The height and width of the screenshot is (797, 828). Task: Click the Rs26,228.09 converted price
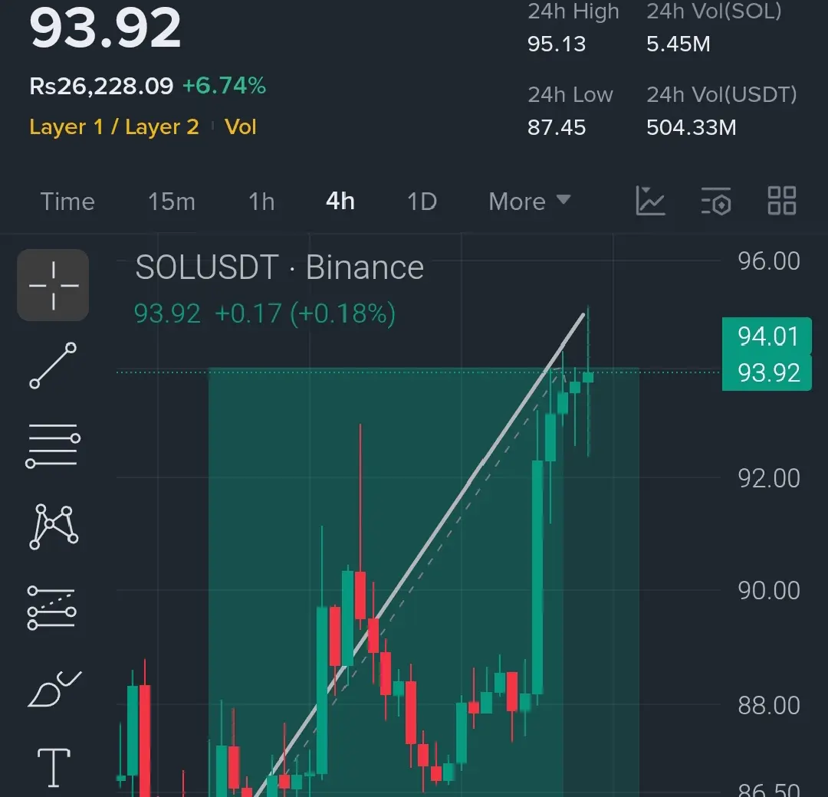(x=101, y=86)
